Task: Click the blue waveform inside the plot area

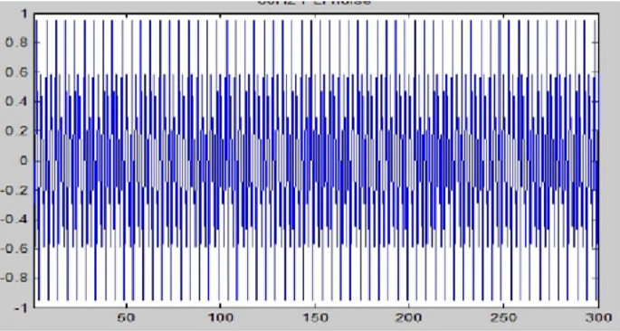Action: [x=316, y=161]
